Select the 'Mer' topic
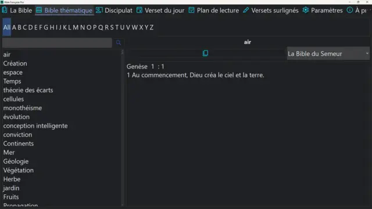This screenshot has width=372, height=209. 9,152
